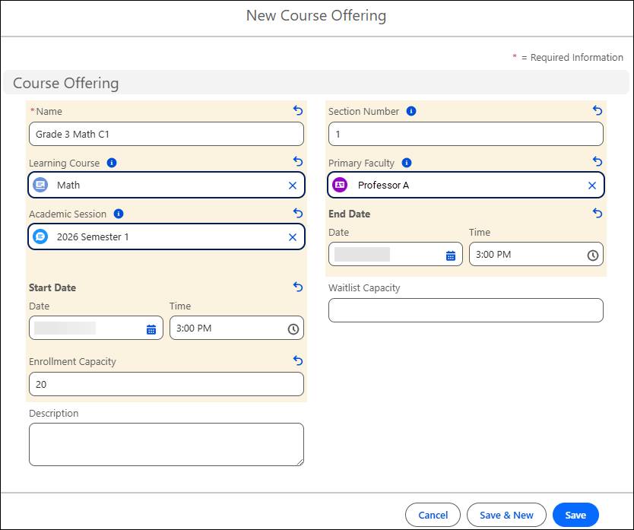
Task: Click the Required Information legend text
Action: 568,58
